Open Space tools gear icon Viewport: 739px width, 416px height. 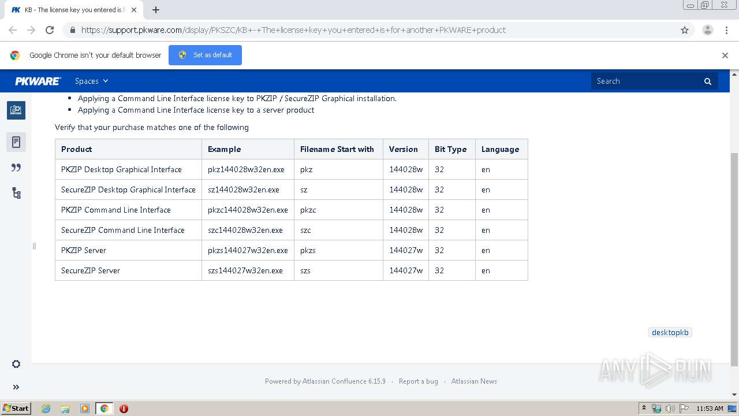(x=16, y=364)
